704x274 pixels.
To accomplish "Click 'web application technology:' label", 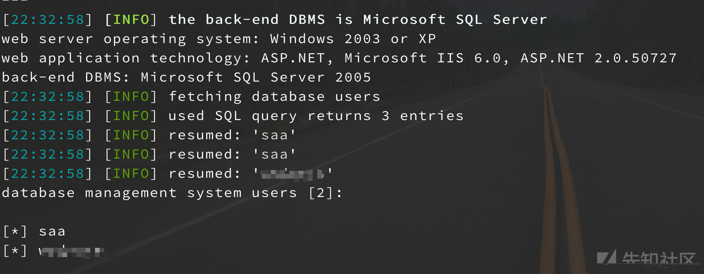I will (126, 58).
